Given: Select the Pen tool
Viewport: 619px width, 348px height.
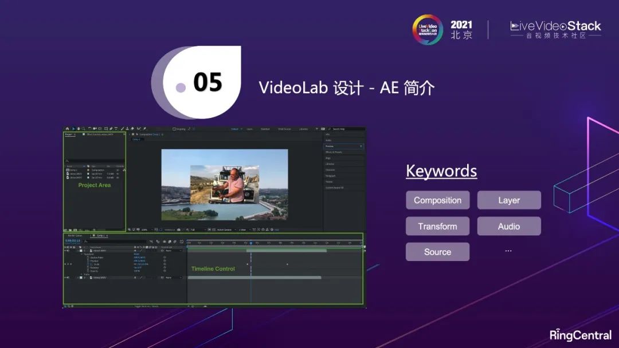Looking at the screenshot, I should [x=111, y=129].
